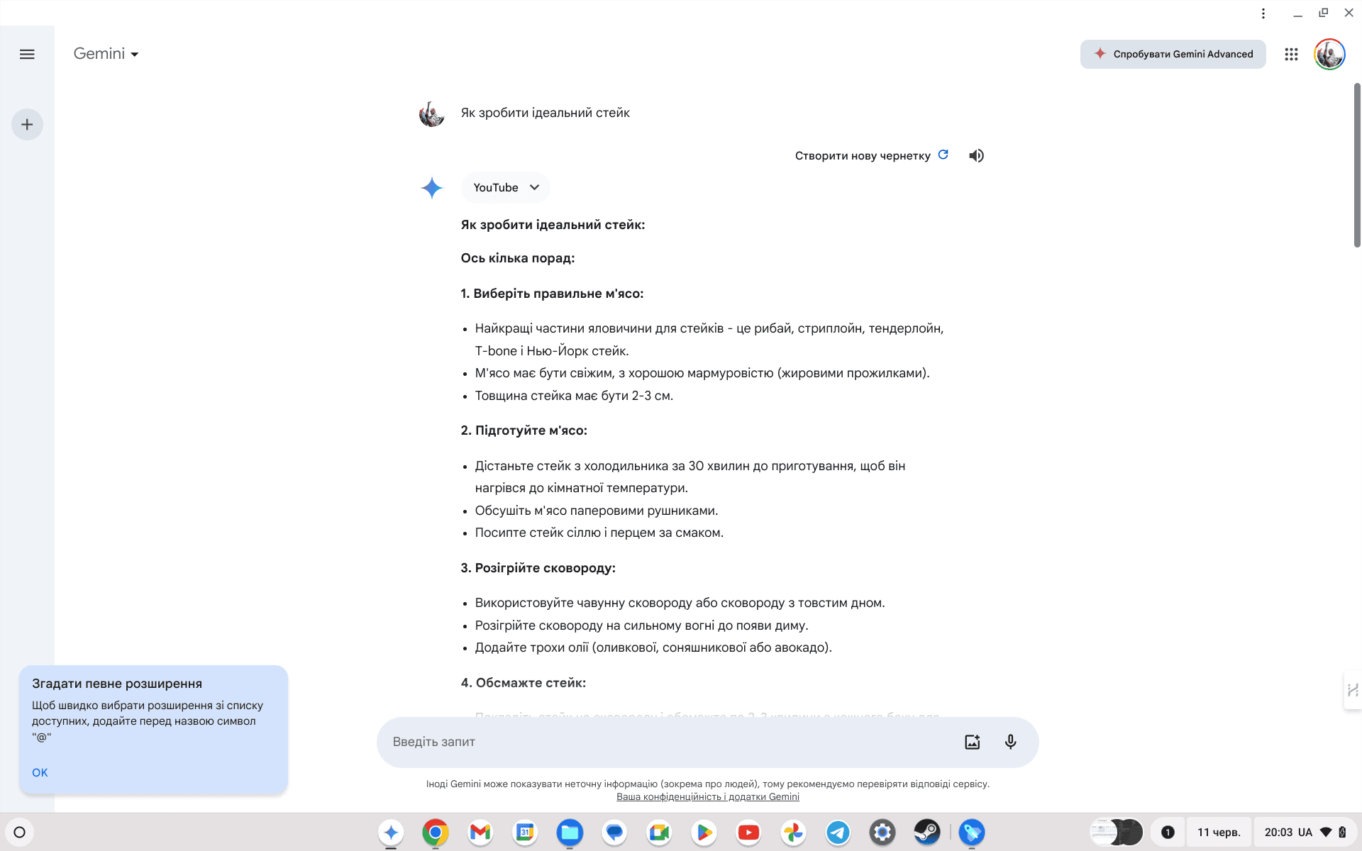Click the new conversation plus icon

[x=26, y=125]
